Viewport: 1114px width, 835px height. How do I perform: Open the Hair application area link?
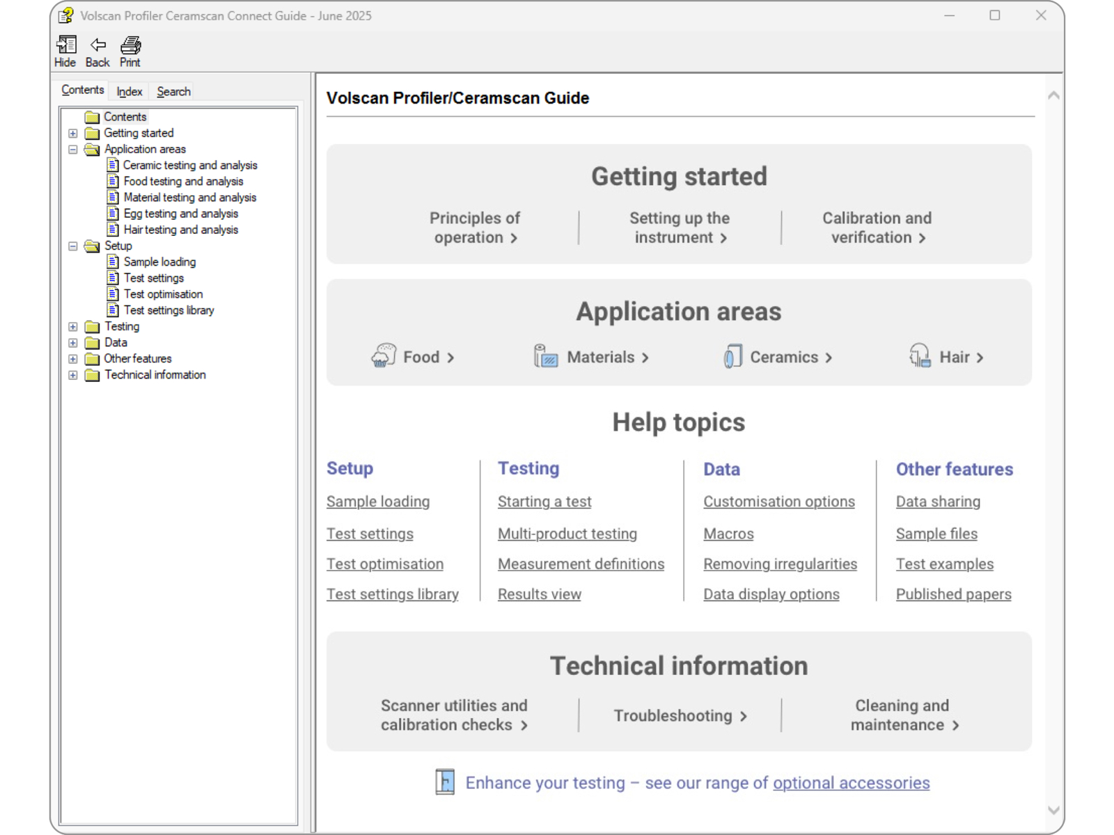962,357
